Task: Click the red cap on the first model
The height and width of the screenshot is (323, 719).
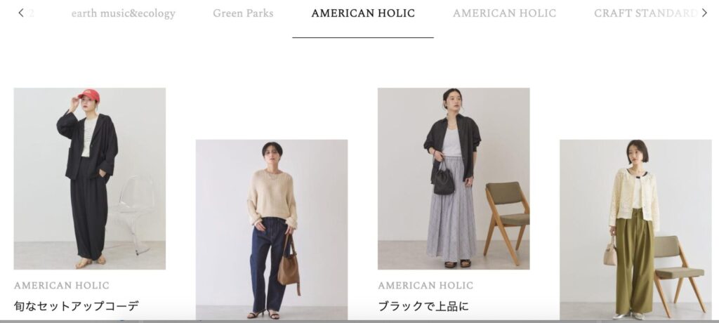Action: click(x=89, y=95)
